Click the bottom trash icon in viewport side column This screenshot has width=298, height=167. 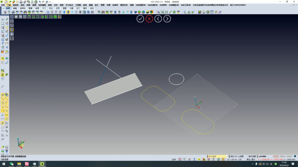pos(12,38)
